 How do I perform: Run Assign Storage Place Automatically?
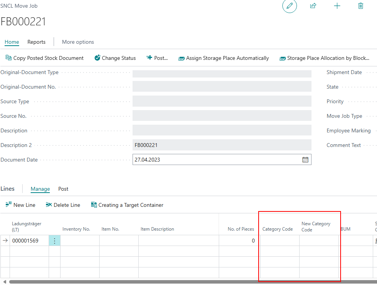(x=223, y=58)
